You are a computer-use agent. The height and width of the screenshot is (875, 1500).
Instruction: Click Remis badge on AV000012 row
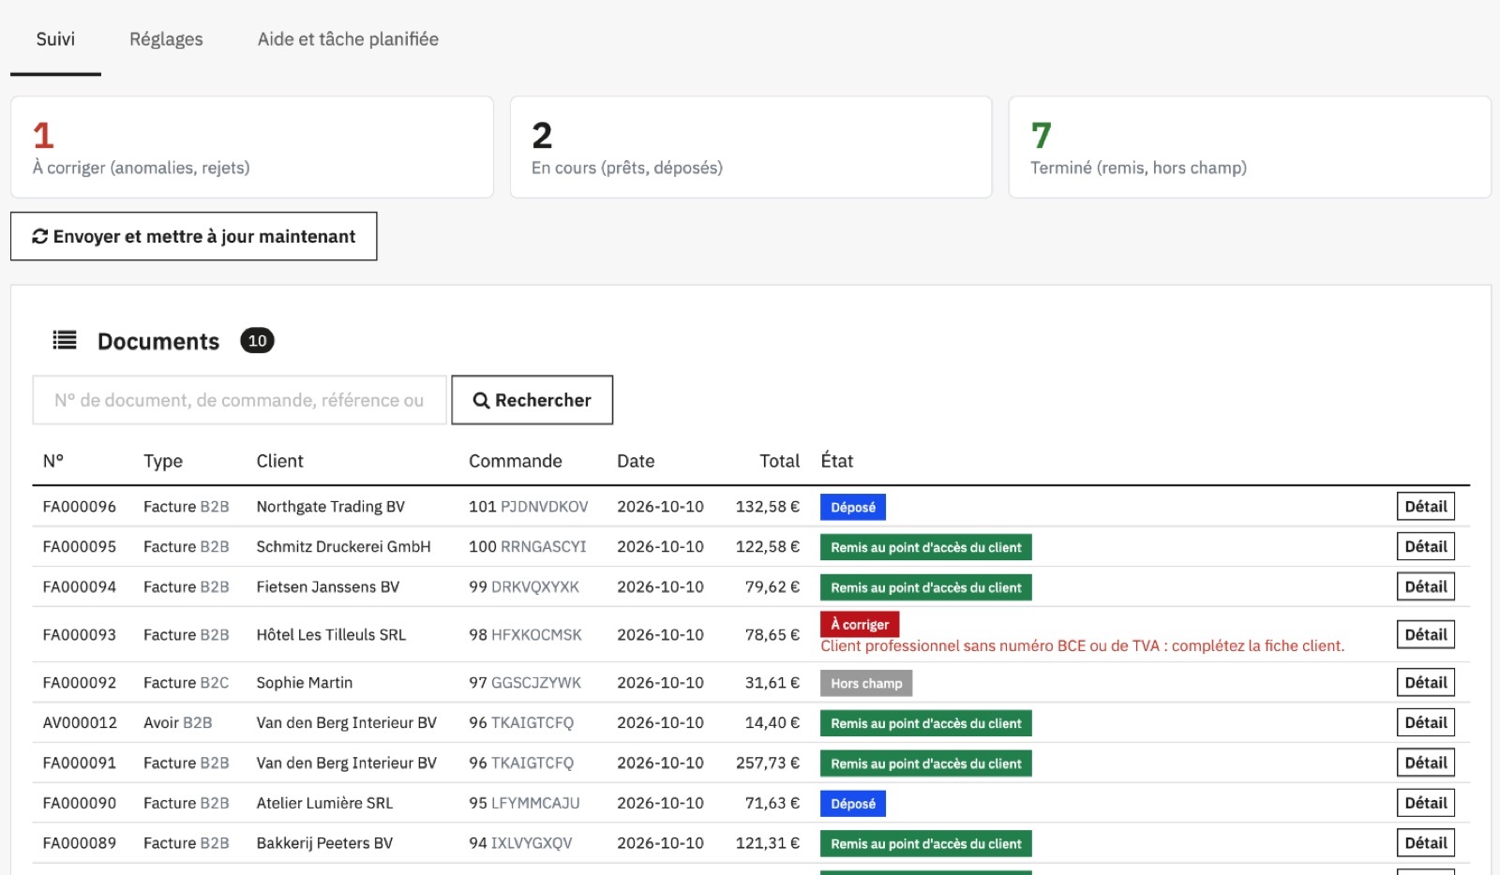click(x=926, y=723)
